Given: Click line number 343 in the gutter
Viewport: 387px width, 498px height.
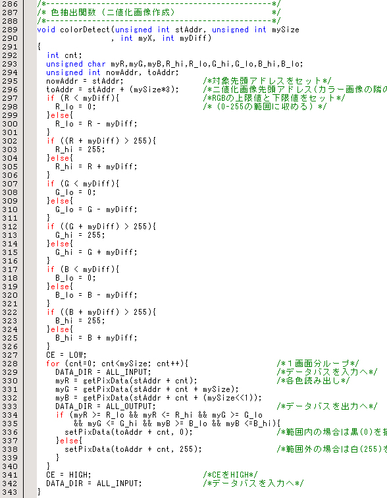Looking at the screenshot, I should pos(10,493).
